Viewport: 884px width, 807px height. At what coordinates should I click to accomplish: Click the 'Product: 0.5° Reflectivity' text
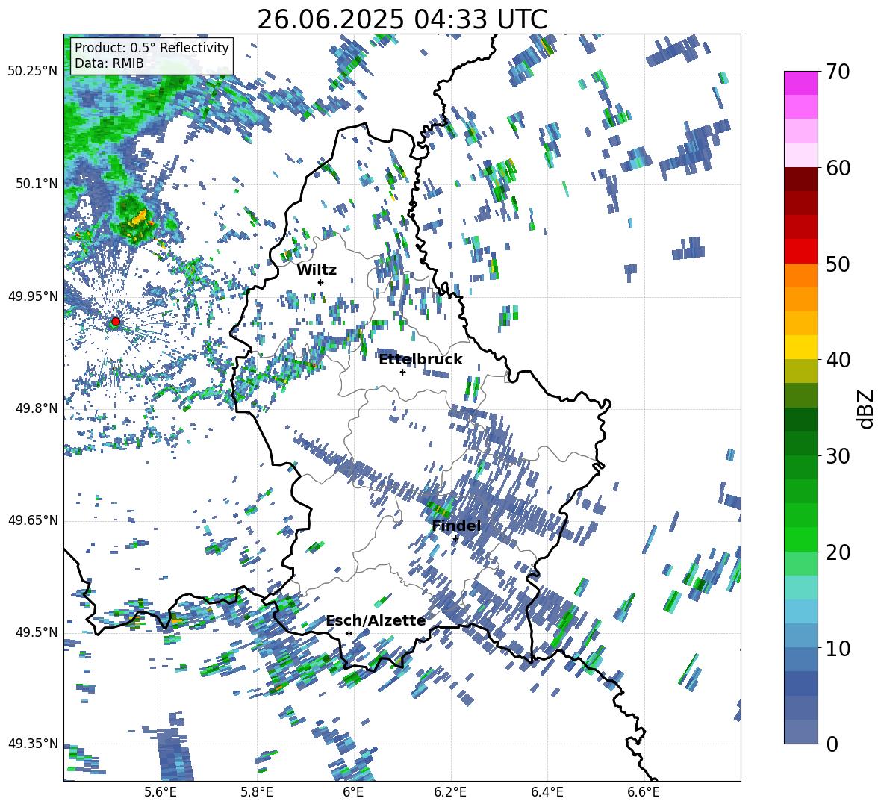(x=152, y=48)
